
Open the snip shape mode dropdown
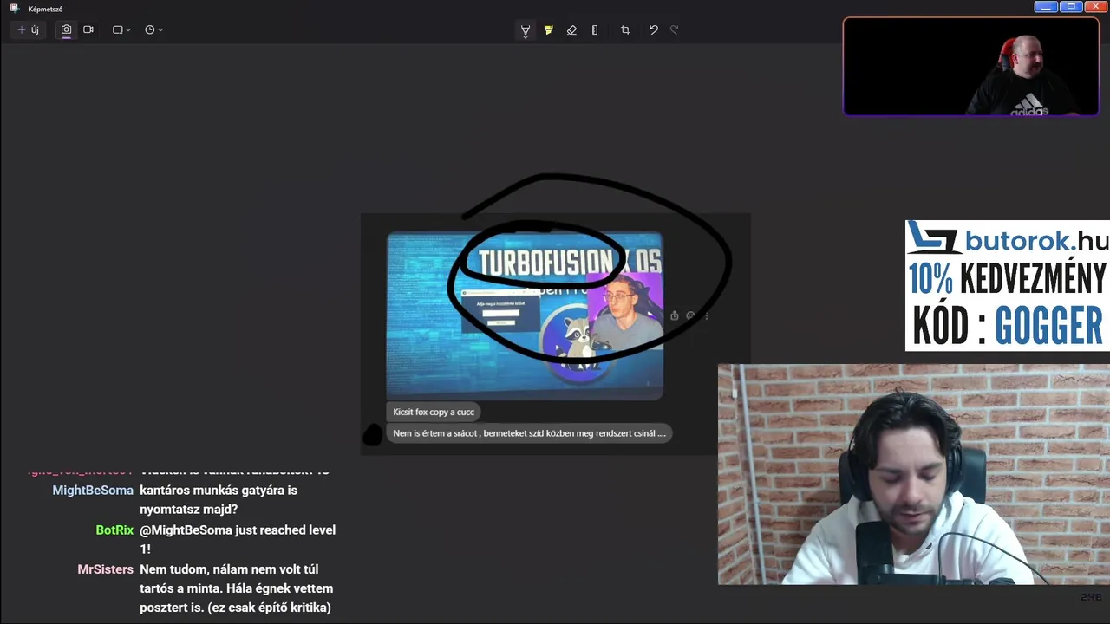coord(121,29)
